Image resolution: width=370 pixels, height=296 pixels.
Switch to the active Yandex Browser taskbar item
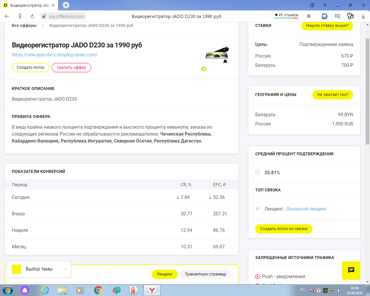click(152, 290)
